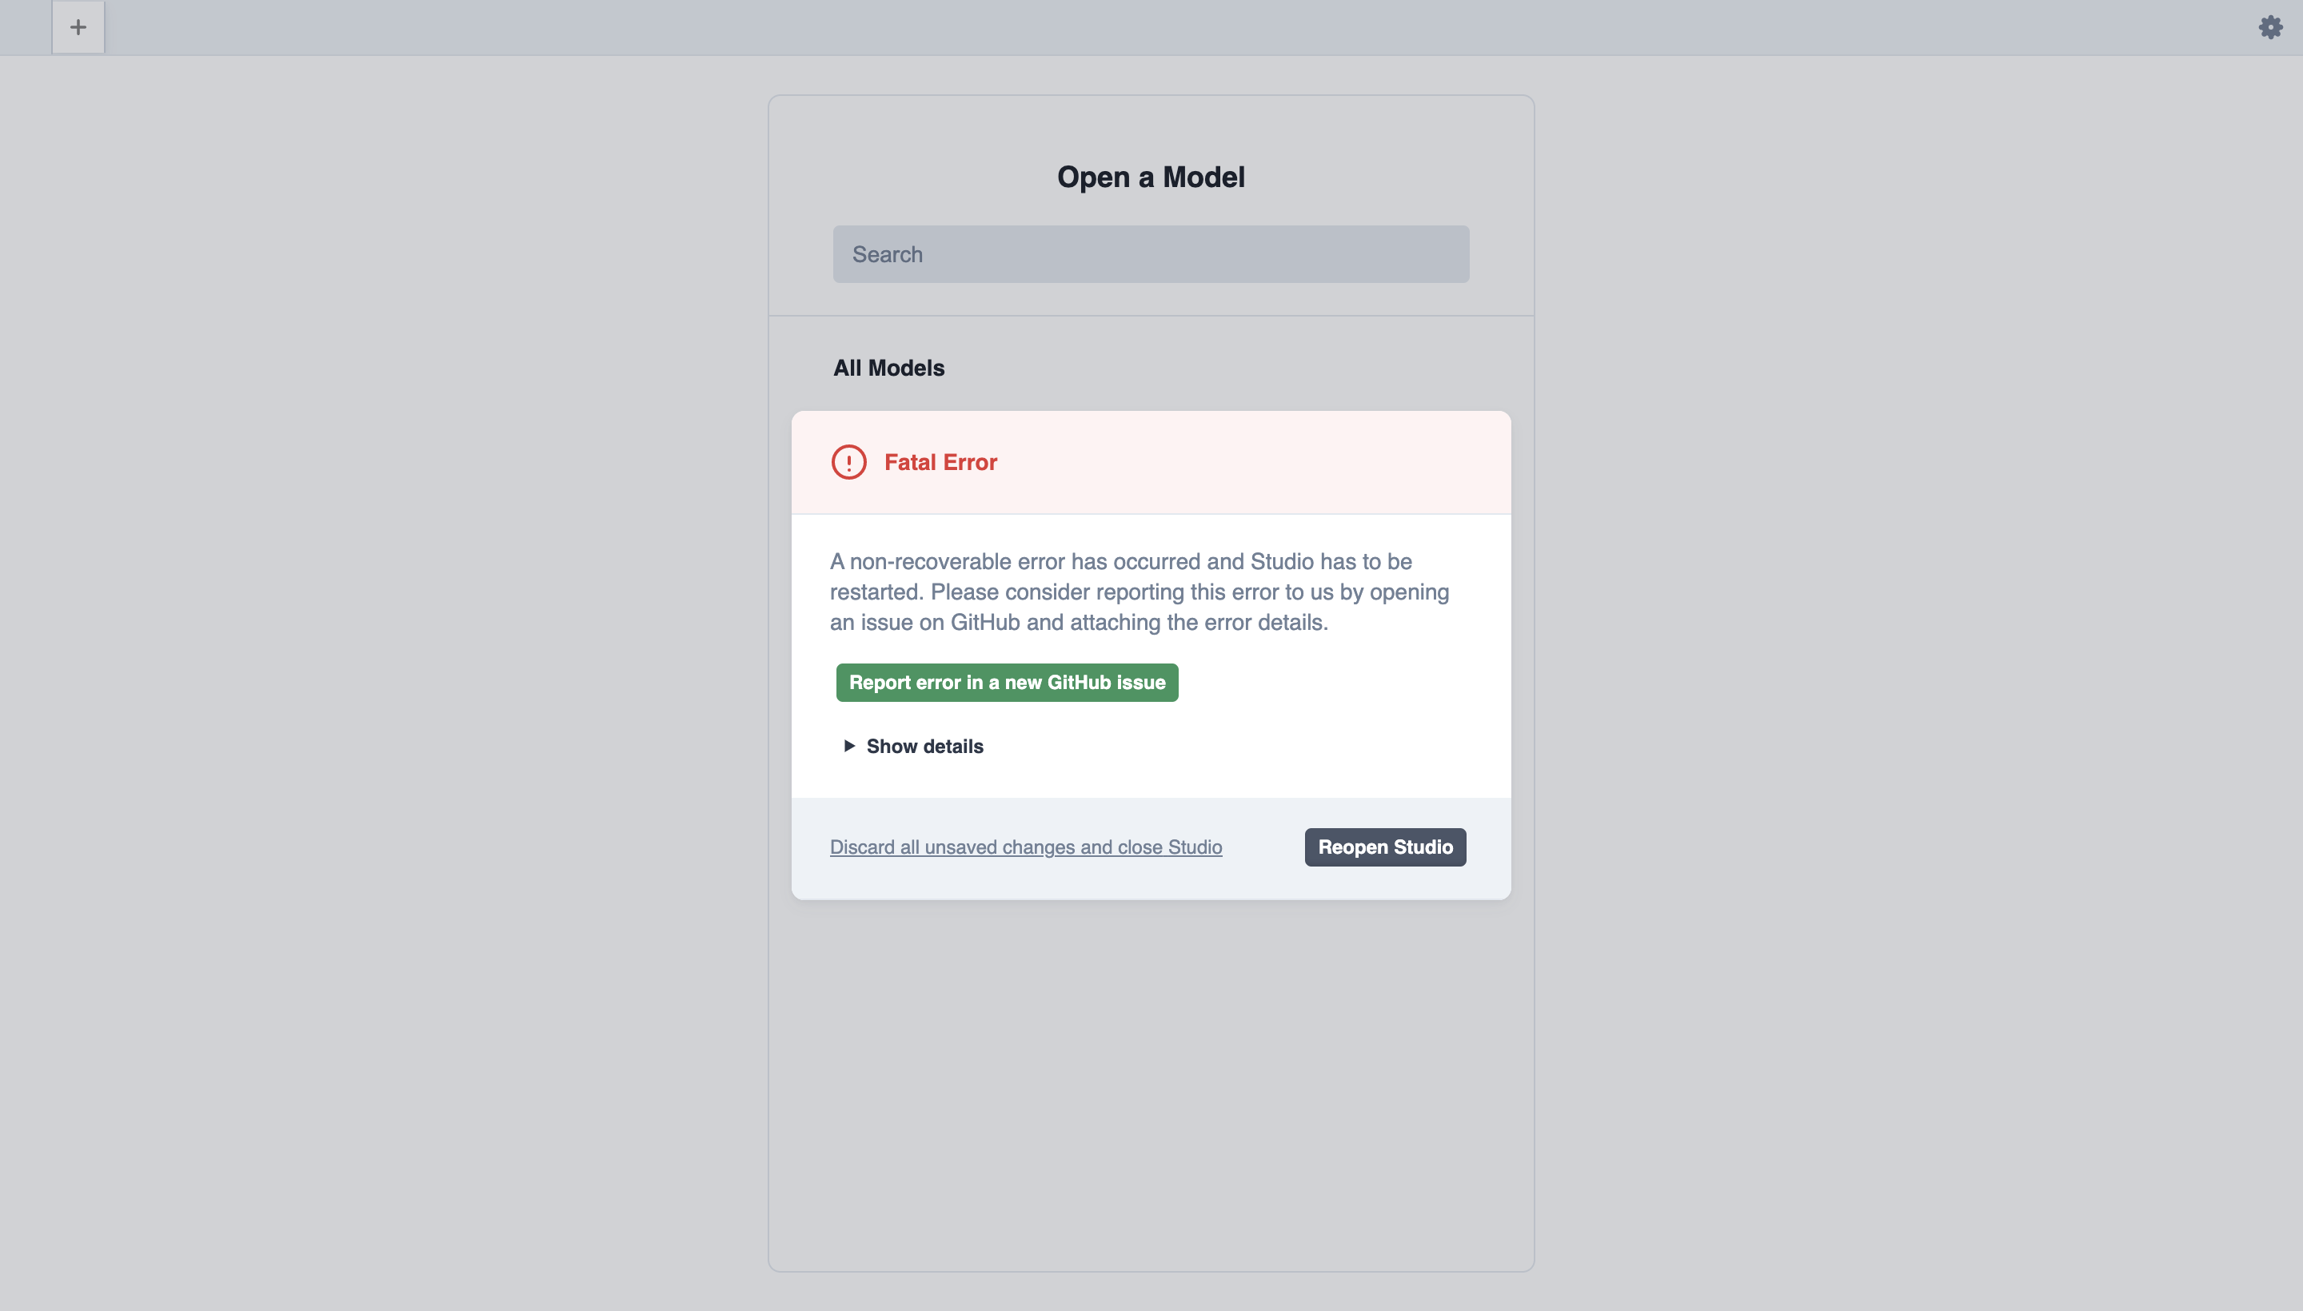The image size is (2303, 1311).
Task: Expand the Show details section
Action: [x=923, y=746]
